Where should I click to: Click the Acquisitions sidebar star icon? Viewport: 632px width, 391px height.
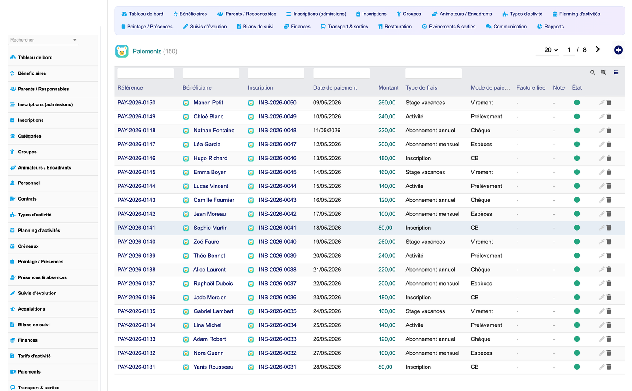(x=13, y=309)
